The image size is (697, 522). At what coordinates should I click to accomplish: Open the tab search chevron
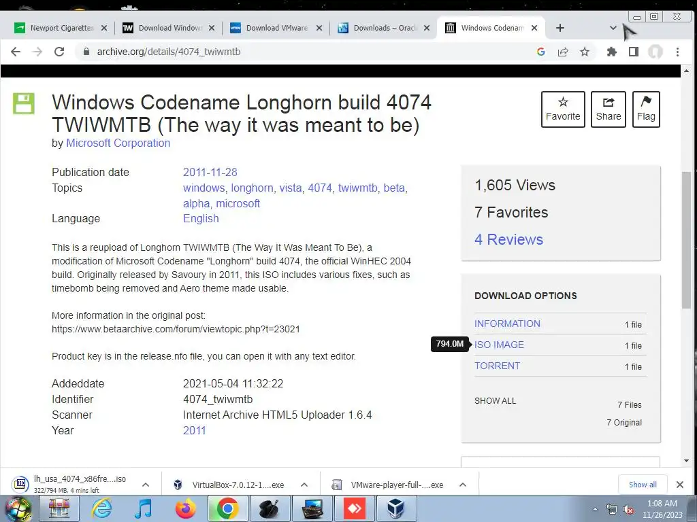[x=613, y=28]
